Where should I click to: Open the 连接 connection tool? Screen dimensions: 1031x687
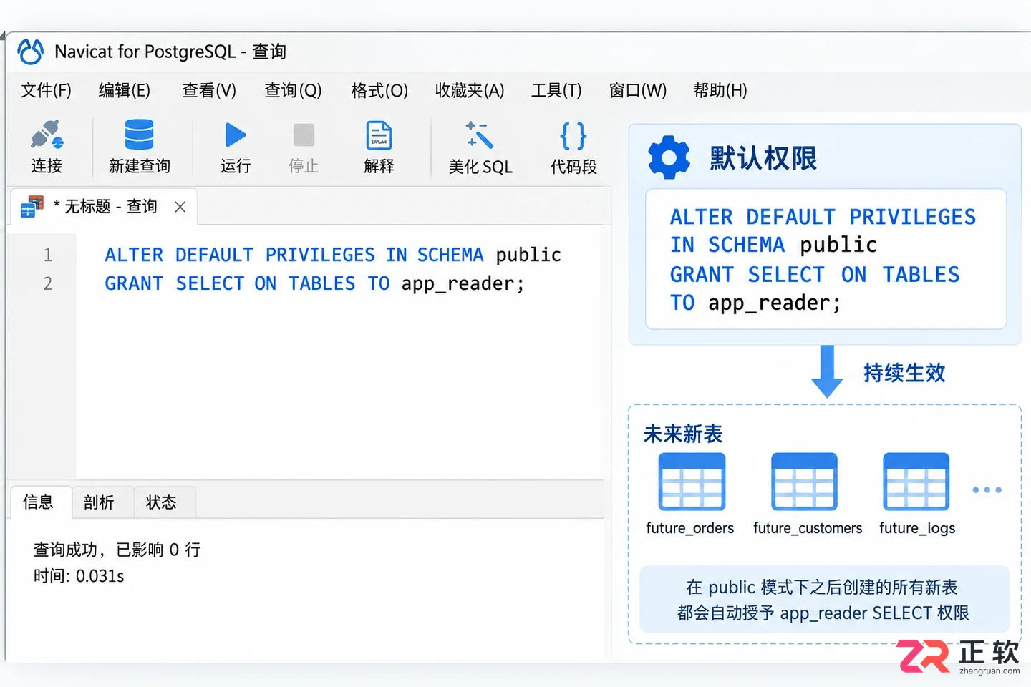click(x=47, y=147)
